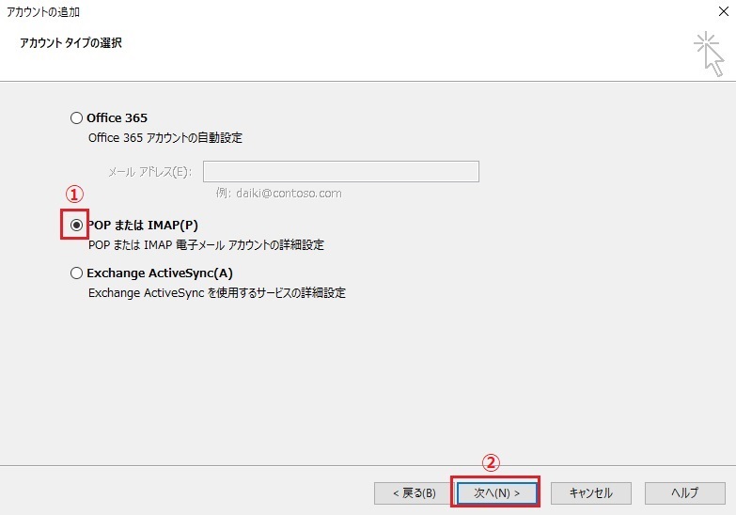The width and height of the screenshot is (736, 515).
Task: Go back with the 戻る(B) button
Action: 414,493
